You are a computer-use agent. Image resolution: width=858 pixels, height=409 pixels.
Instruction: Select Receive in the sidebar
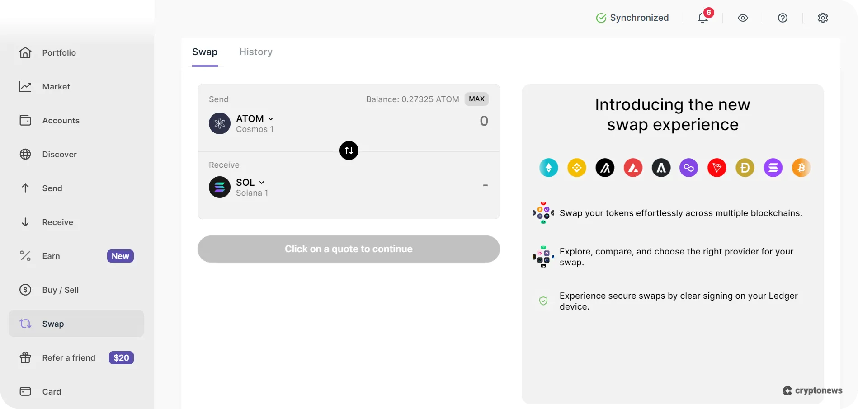click(x=57, y=222)
